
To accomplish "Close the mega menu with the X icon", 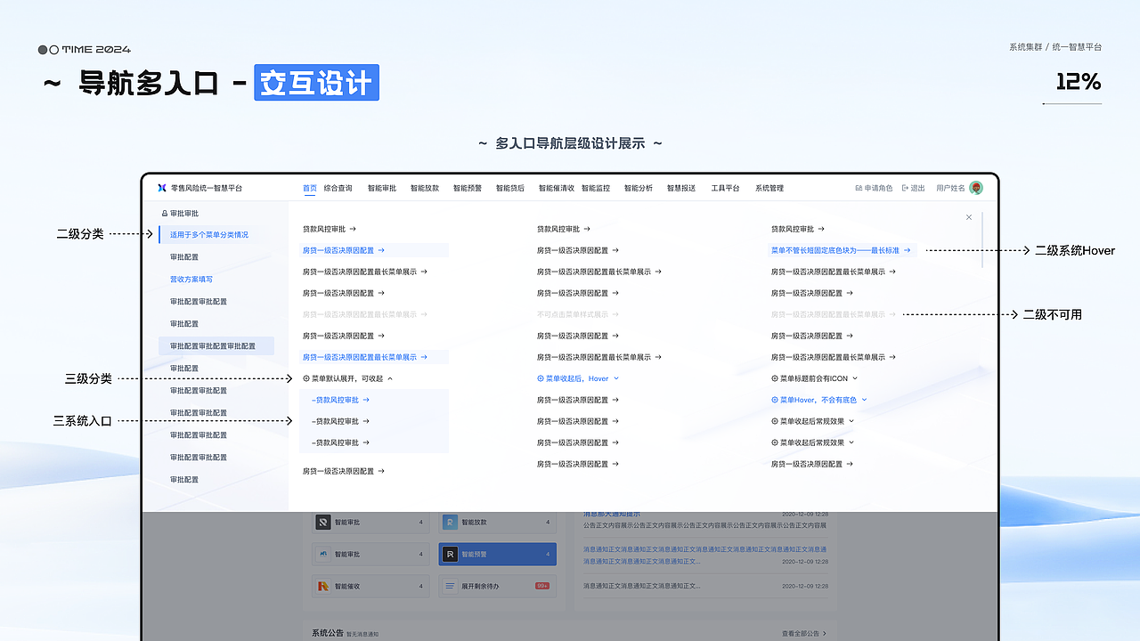I will tap(969, 217).
